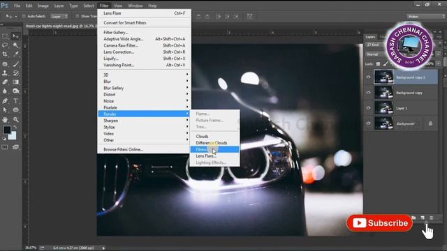Toggle Show Transform Controls checkbox
Viewport: 447px width, 251px height.
[78, 16]
